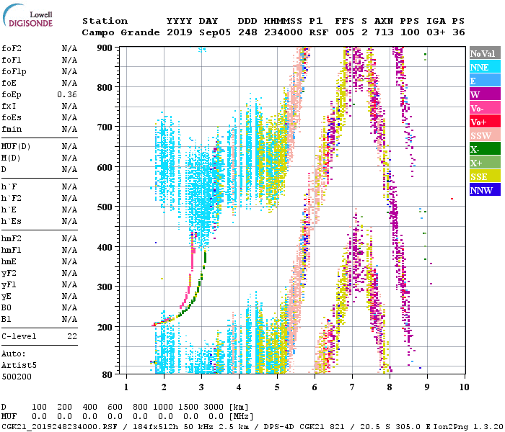This screenshot has height=432, width=505.
Task: Click the 80 km height axis label
Action: (107, 375)
